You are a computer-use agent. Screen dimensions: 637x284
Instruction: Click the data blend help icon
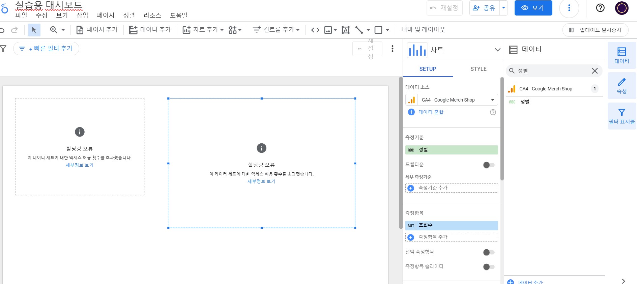(493, 112)
